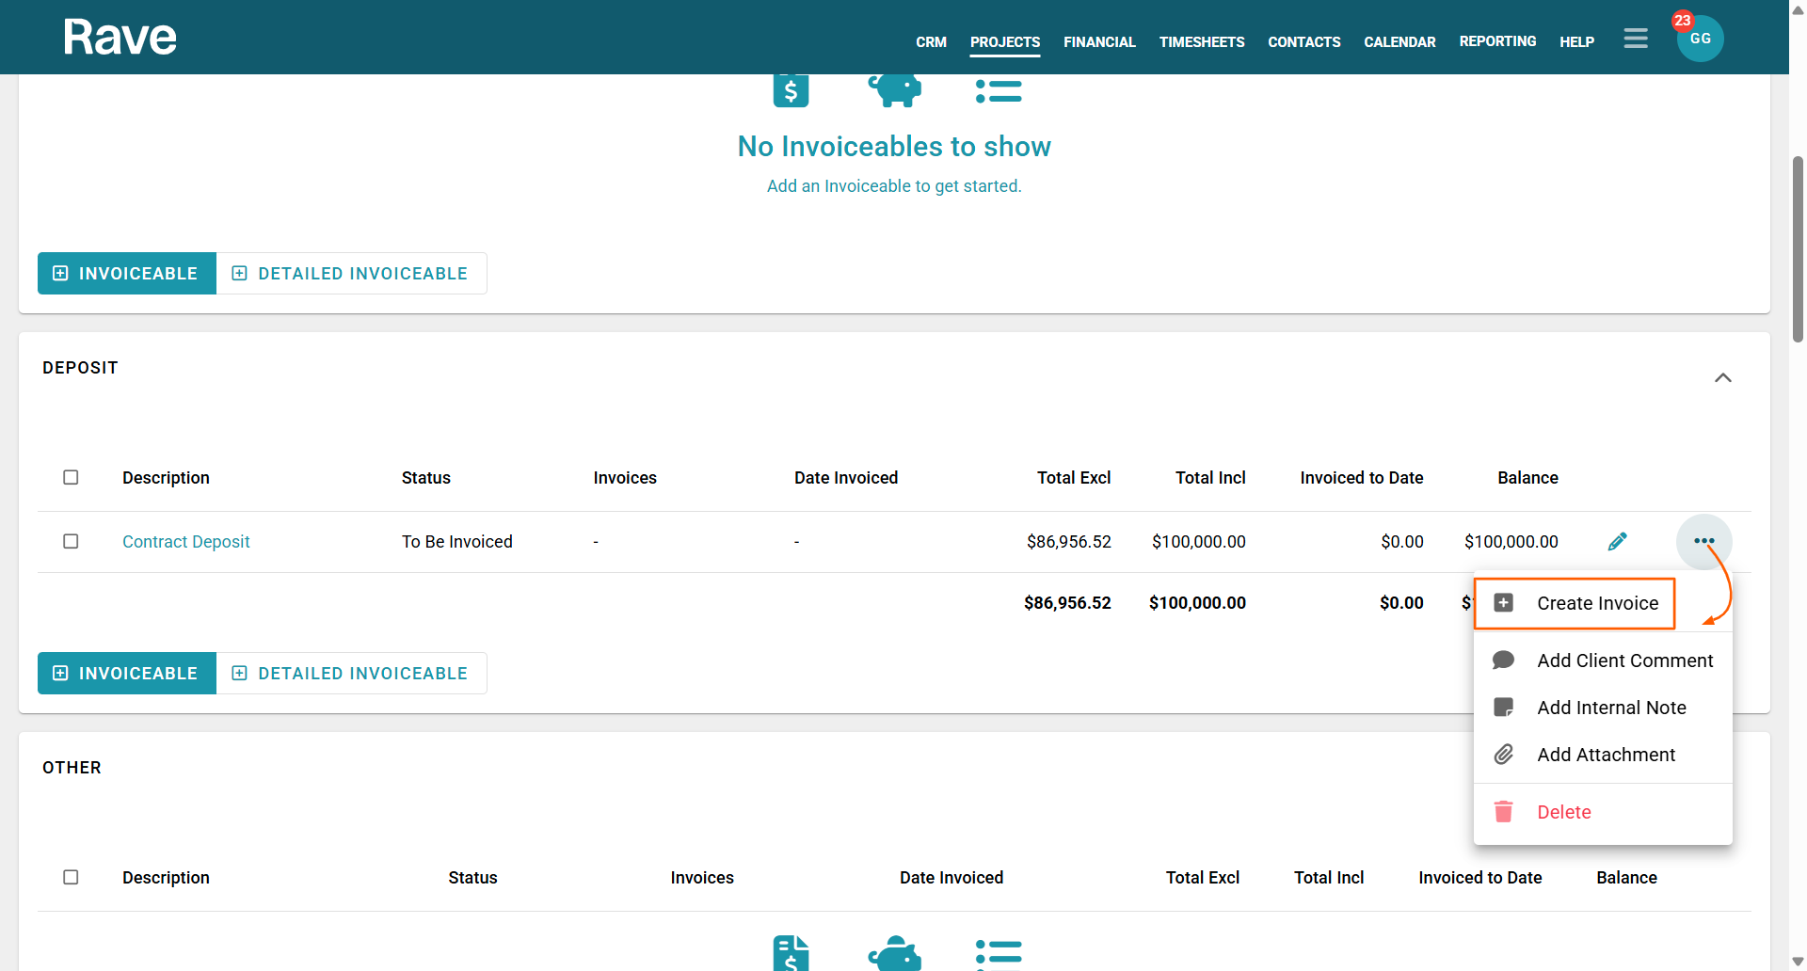
Task: Click the page vertical scrollbar thumb
Action: pos(1798,249)
